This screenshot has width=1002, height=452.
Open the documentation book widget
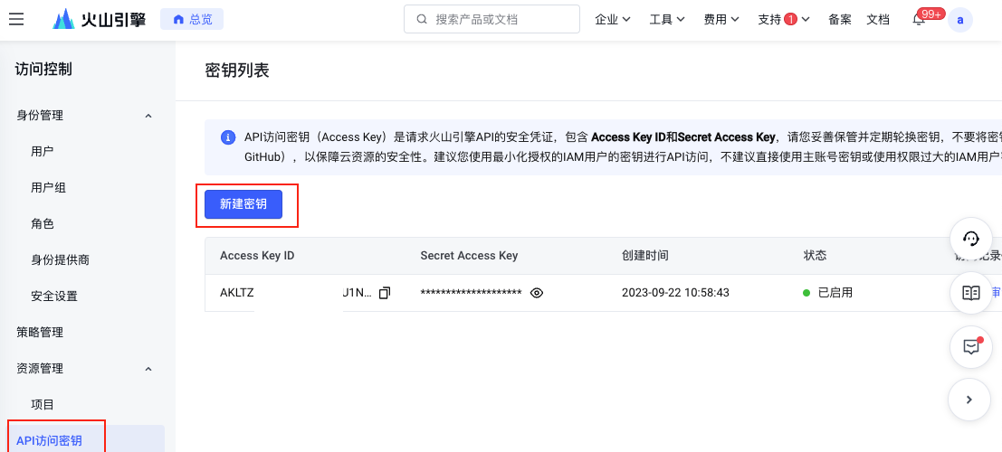(x=971, y=293)
